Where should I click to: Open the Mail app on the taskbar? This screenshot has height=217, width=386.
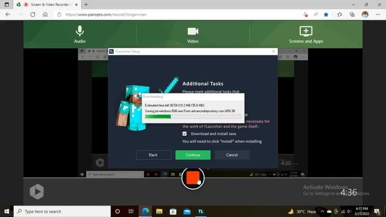click(187, 212)
